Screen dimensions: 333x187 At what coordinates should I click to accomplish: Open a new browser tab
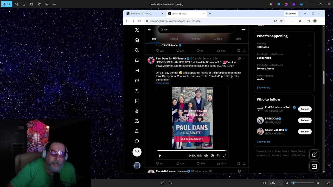click(x=210, y=14)
